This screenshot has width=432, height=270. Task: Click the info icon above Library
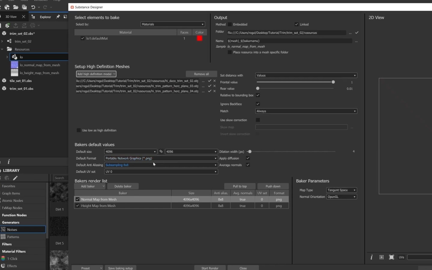point(8,162)
